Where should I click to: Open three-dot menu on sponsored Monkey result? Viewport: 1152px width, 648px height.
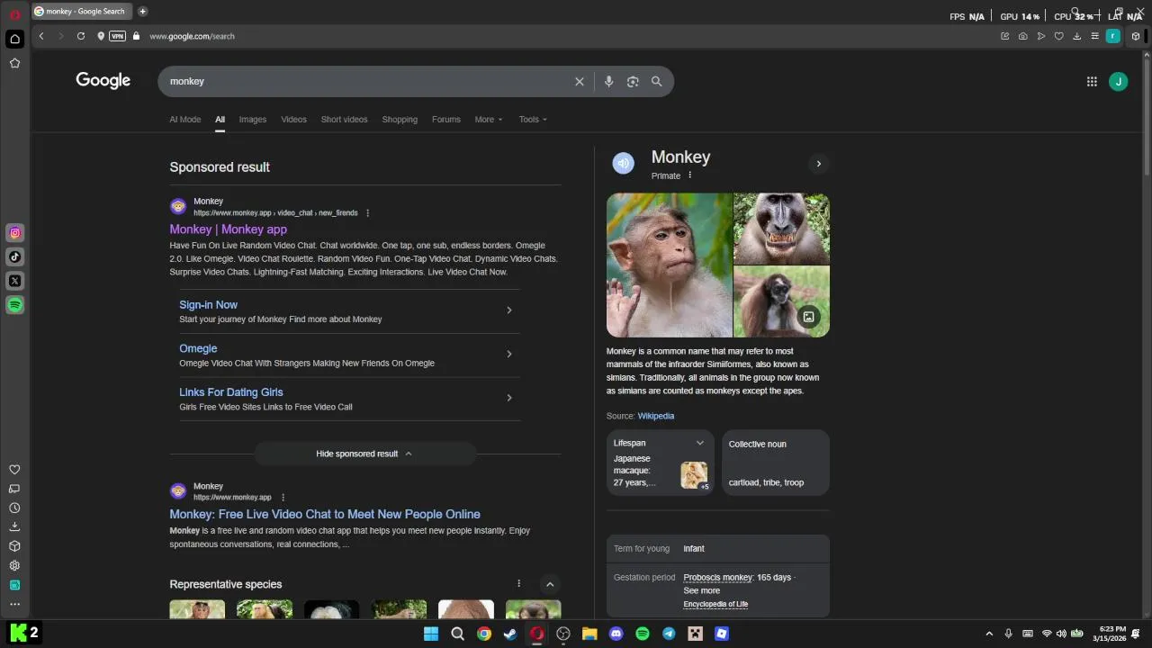(x=367, y=213)
